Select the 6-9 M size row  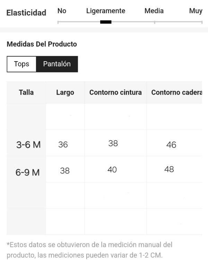(x=28, y=172)
